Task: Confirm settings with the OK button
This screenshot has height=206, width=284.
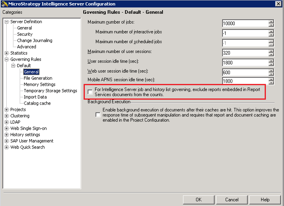Action: (198, 200)
